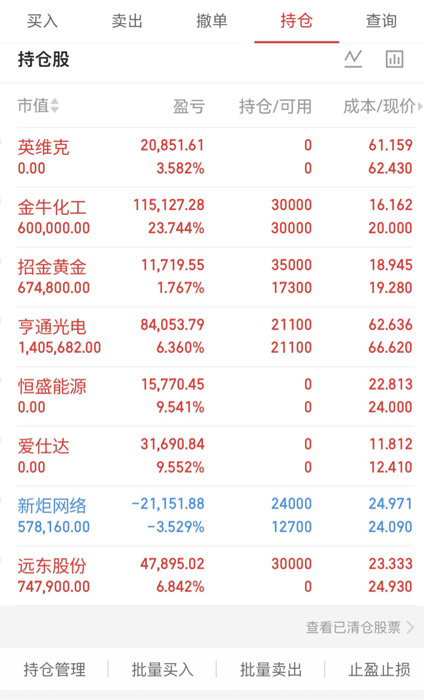
Task: Open the 新炬网络 holding entry
Action: click(215, 516)
